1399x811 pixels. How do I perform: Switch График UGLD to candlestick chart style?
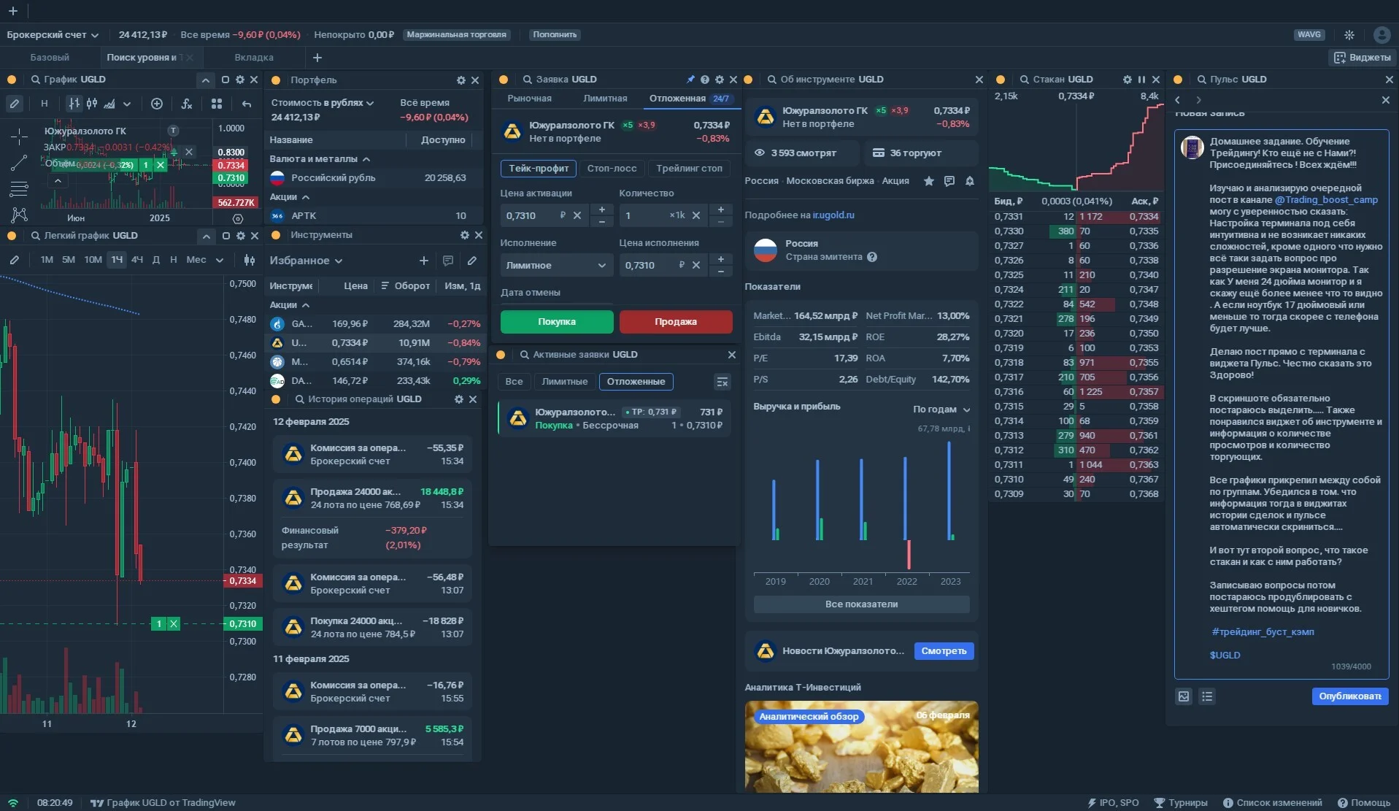pos(92,104)
